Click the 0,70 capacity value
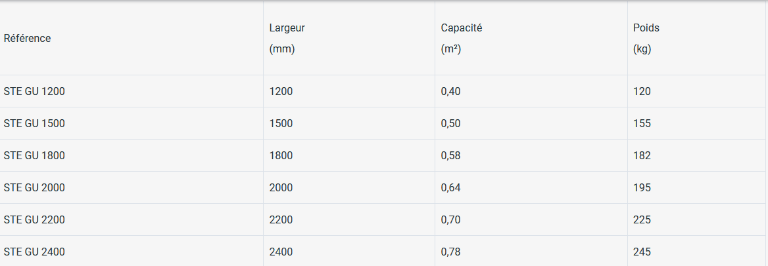Viewport: 768px width, 266px height. (450, 220)
